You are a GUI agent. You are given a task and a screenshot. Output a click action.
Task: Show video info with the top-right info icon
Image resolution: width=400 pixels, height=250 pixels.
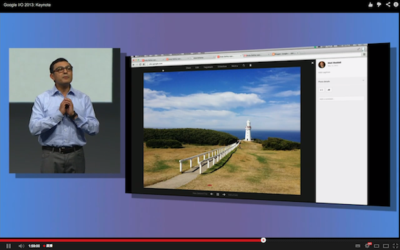pos(396,5)
